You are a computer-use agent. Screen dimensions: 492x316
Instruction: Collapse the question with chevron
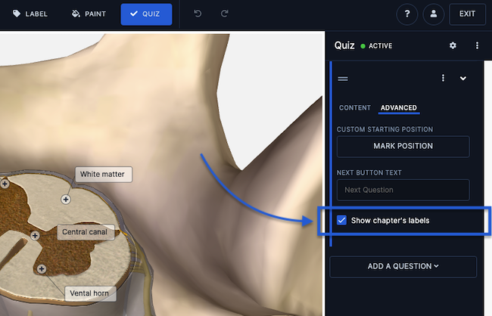pos(462,79)
